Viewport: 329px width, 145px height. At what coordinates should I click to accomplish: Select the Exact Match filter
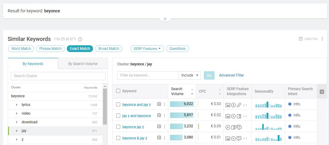click(x=80, y=49)
